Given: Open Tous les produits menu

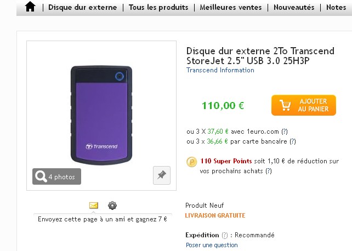Looking at the screenshot, I should (158, 8).
